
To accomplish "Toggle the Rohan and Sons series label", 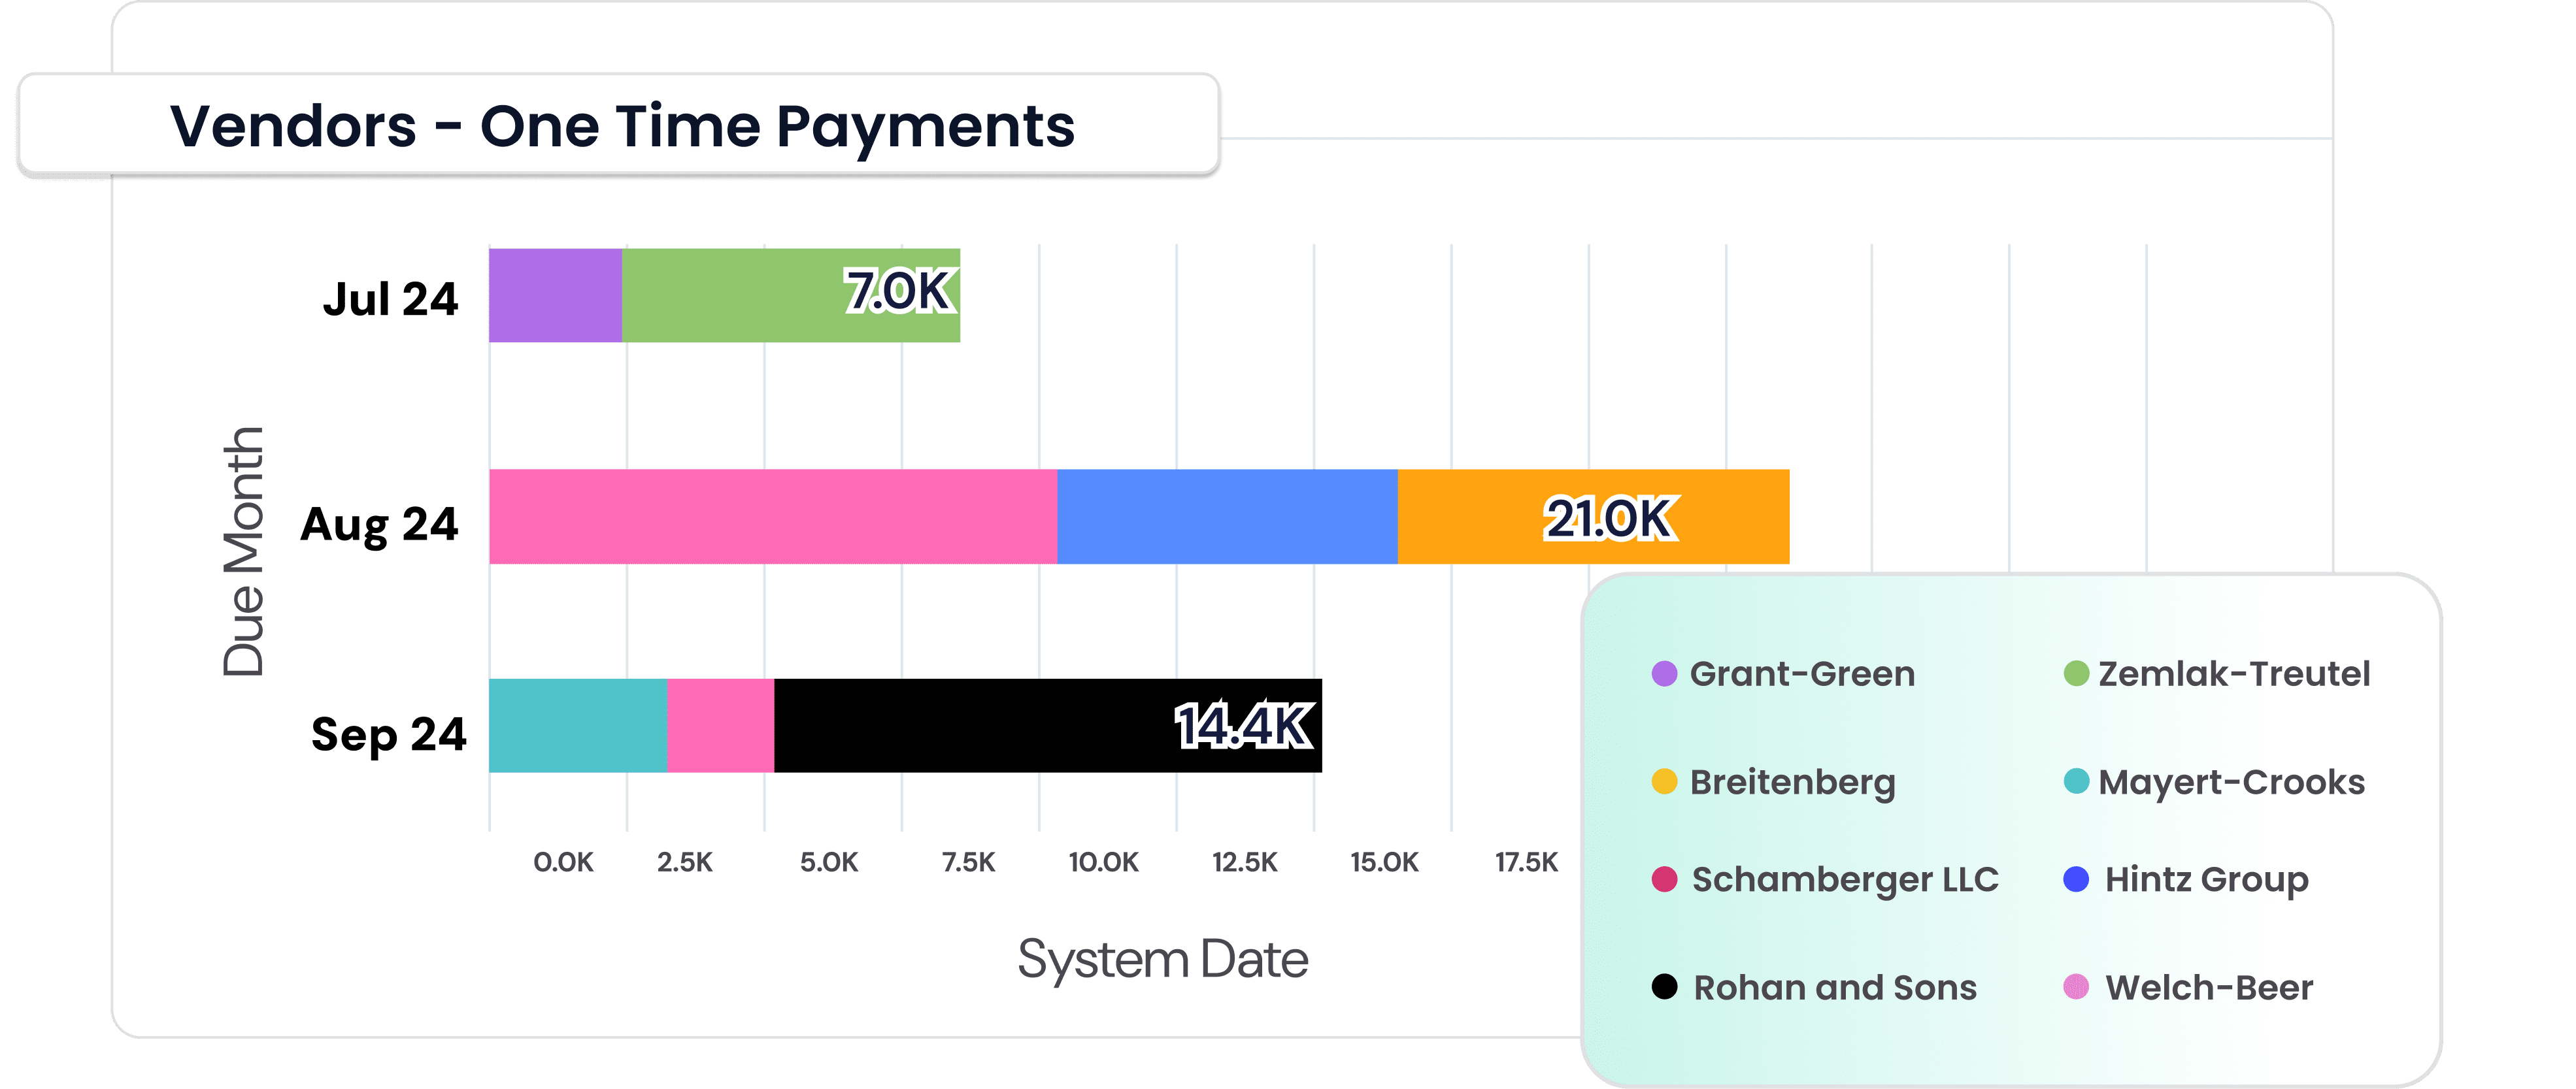I will coord(1835,988).
